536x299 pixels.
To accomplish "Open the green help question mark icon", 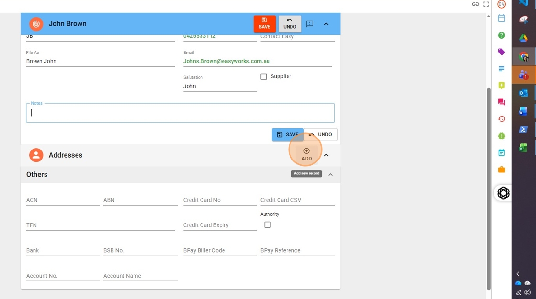I will tap(502, 35).
